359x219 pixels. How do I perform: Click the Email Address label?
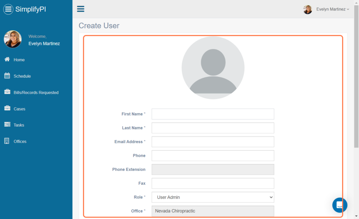point(130,142)
